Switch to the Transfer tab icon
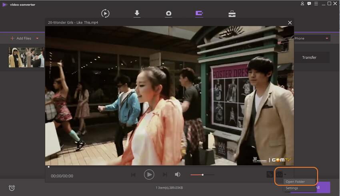This screenshot has width=340, height=196. (x=199, y=14)
